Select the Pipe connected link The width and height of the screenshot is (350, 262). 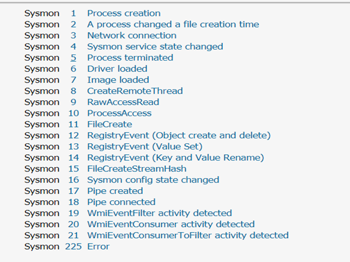tap(121, 202)
